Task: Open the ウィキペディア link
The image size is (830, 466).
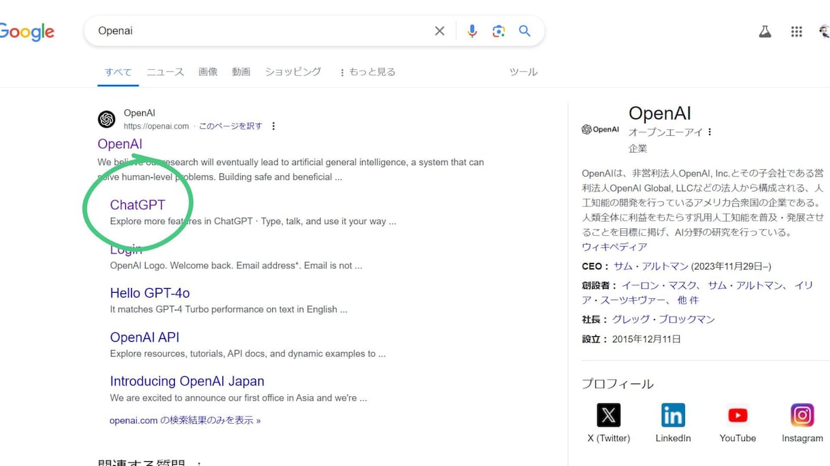Action: [x=614, y=247]
